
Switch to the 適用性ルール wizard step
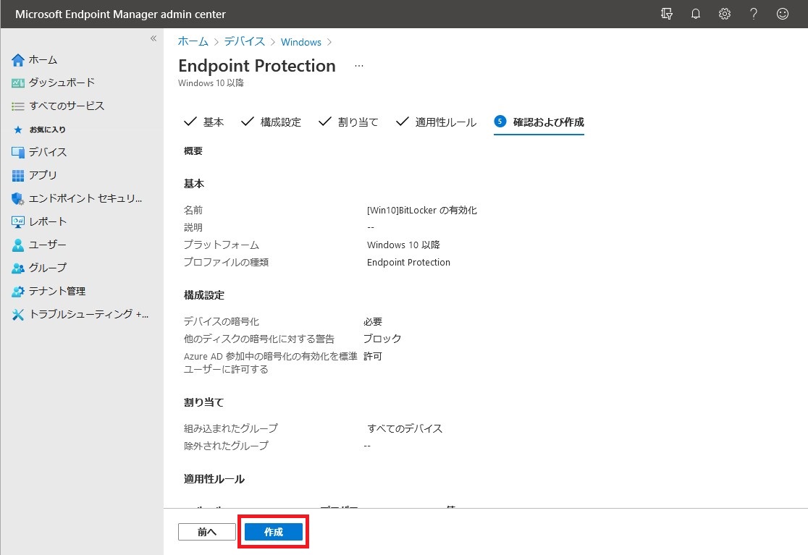[436, 122]
